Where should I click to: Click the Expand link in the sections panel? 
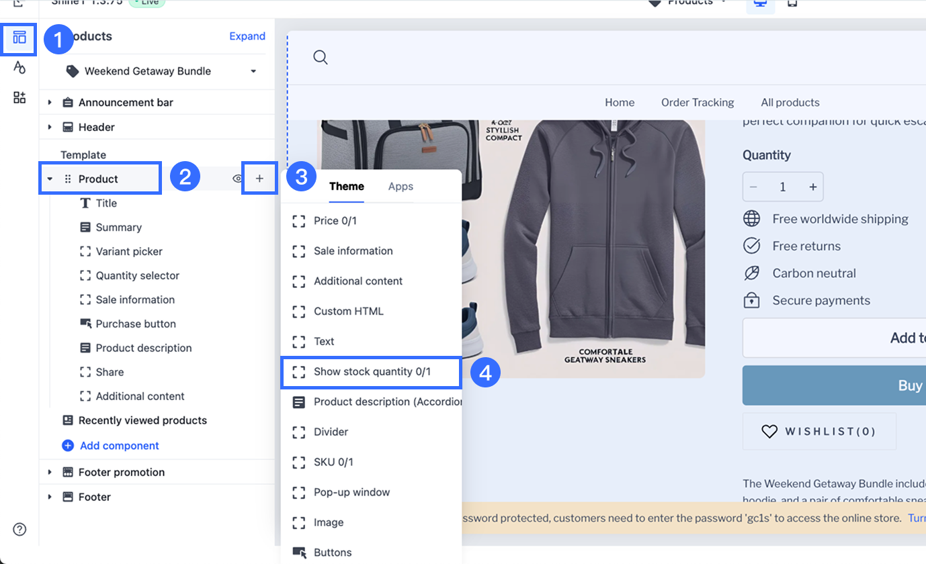(x=247, y=36)
